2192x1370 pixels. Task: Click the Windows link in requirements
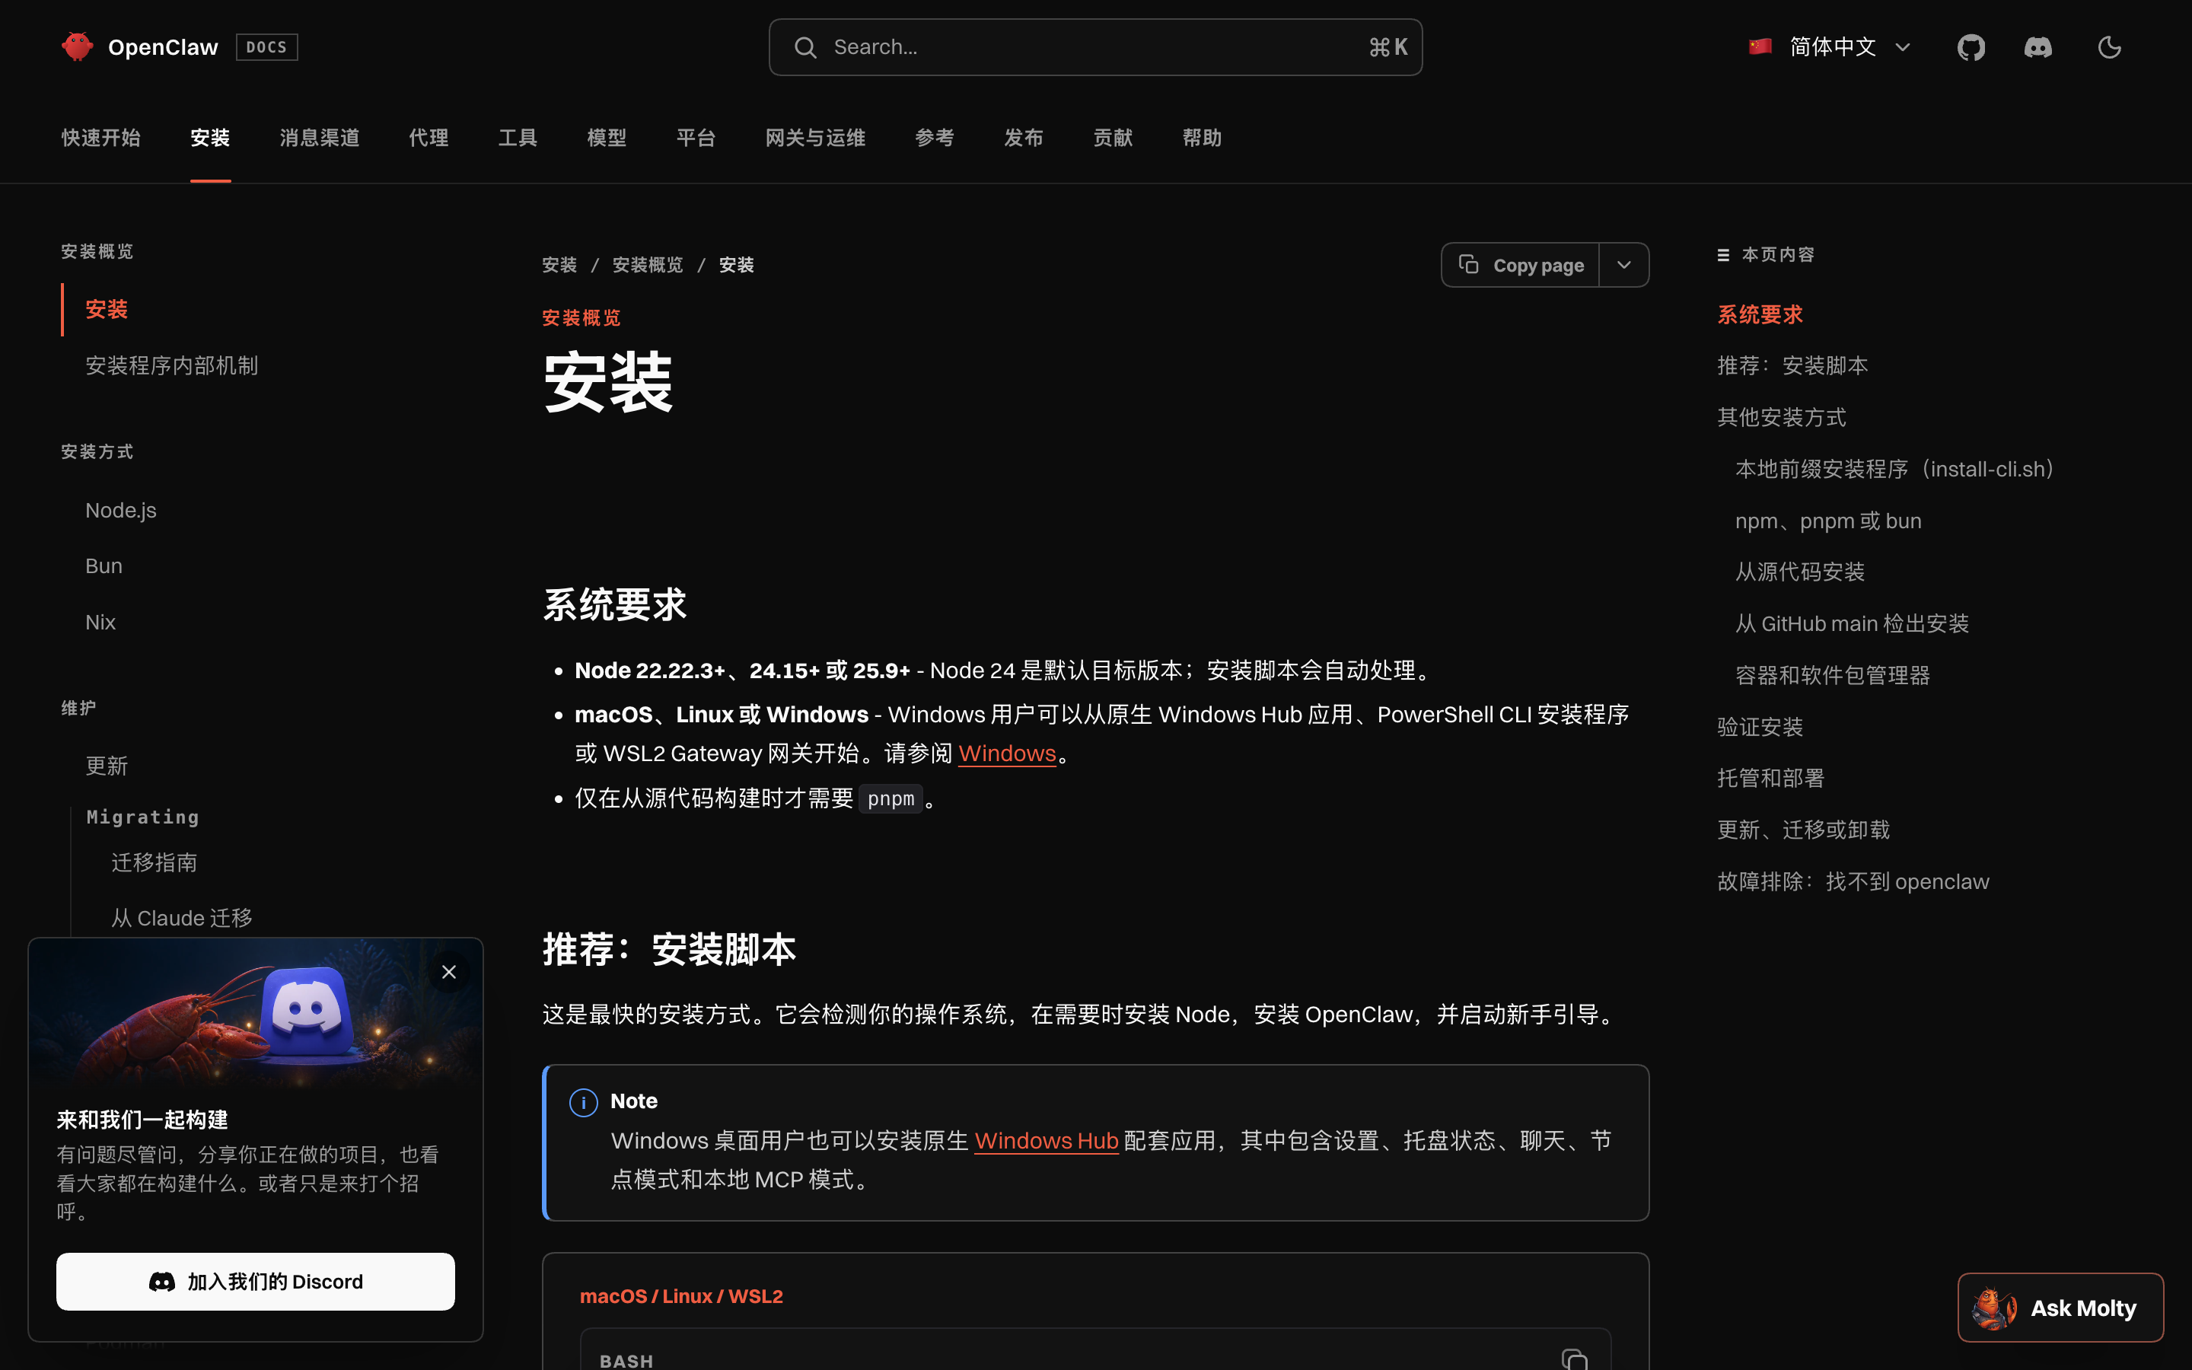click(1007, 753)
